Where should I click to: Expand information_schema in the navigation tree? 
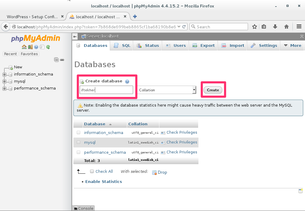point(4,75)
